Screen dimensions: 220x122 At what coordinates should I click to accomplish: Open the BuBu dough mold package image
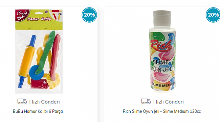[39, 52]
